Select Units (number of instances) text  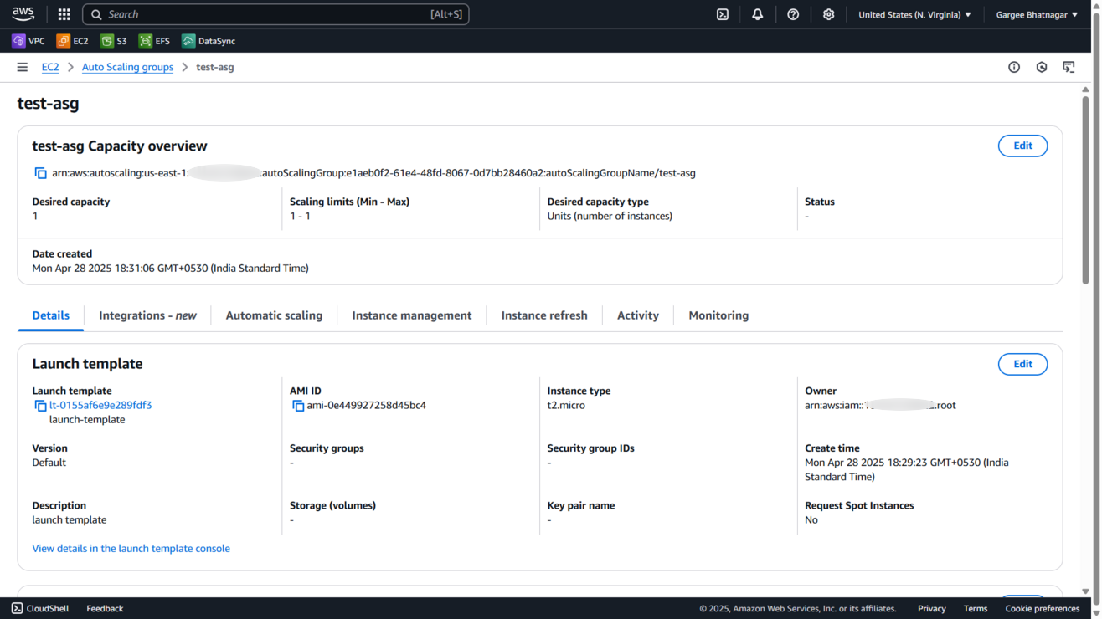[610, 216]
